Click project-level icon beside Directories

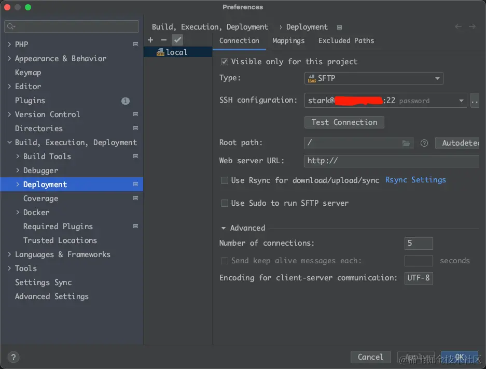pos(135,128)
